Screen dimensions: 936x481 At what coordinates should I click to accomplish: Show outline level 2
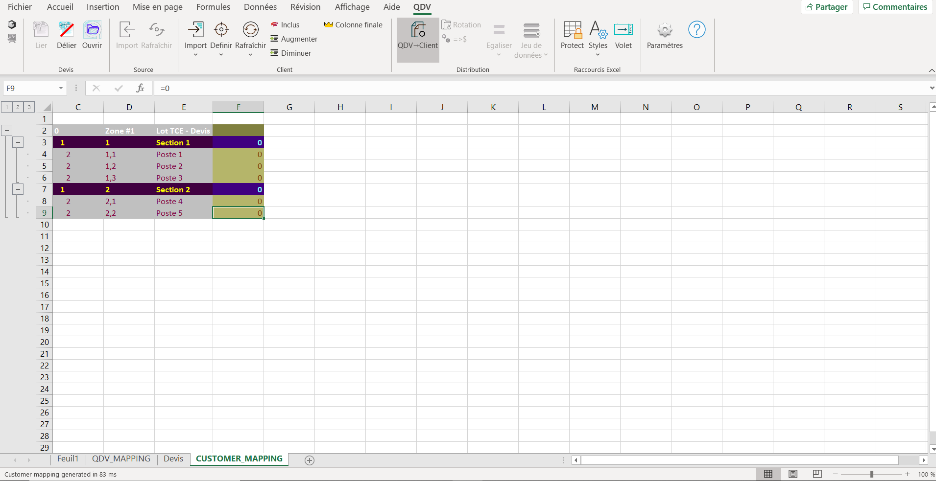pyautogui.click(x=18, y=107)
